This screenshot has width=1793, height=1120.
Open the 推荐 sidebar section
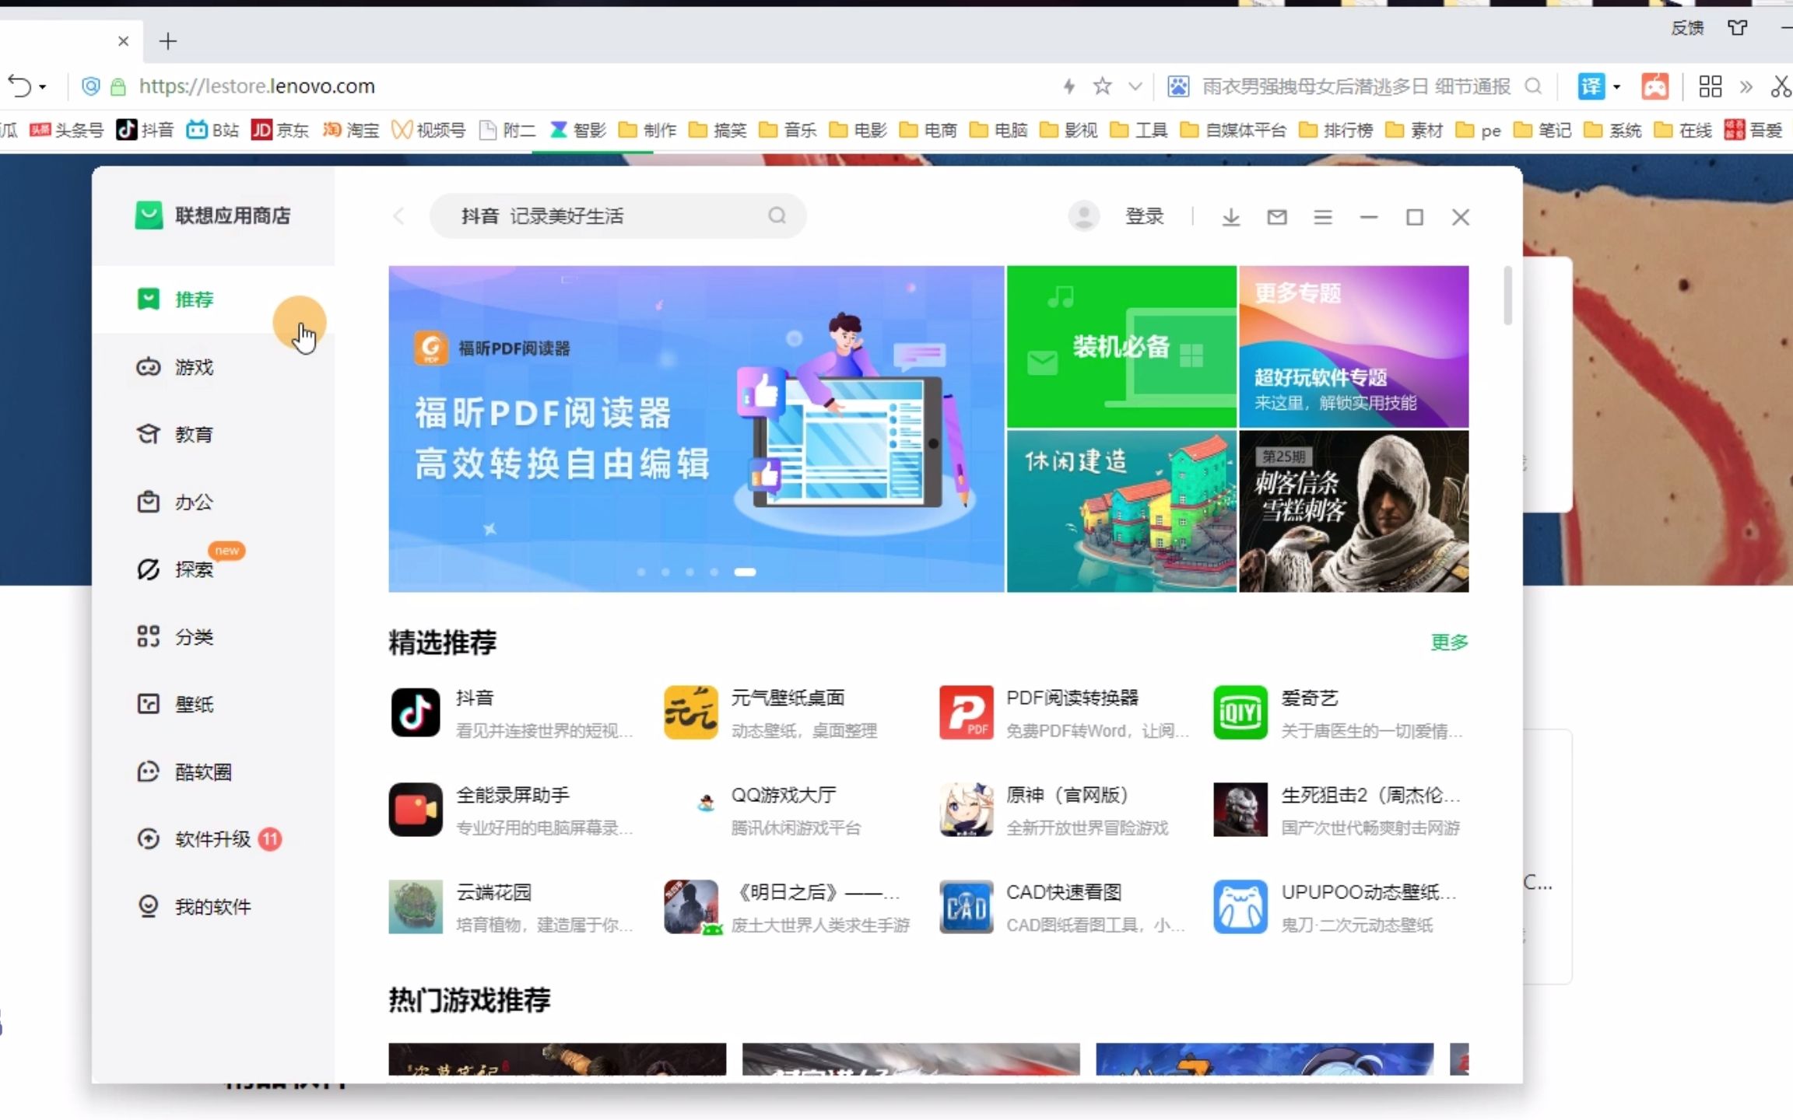click(213, 299)
